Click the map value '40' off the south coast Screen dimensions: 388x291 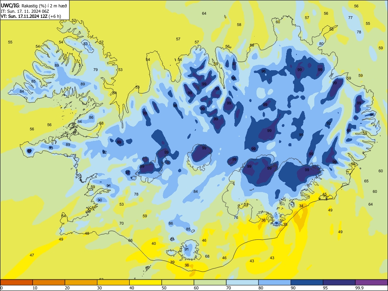coord(154,244)
